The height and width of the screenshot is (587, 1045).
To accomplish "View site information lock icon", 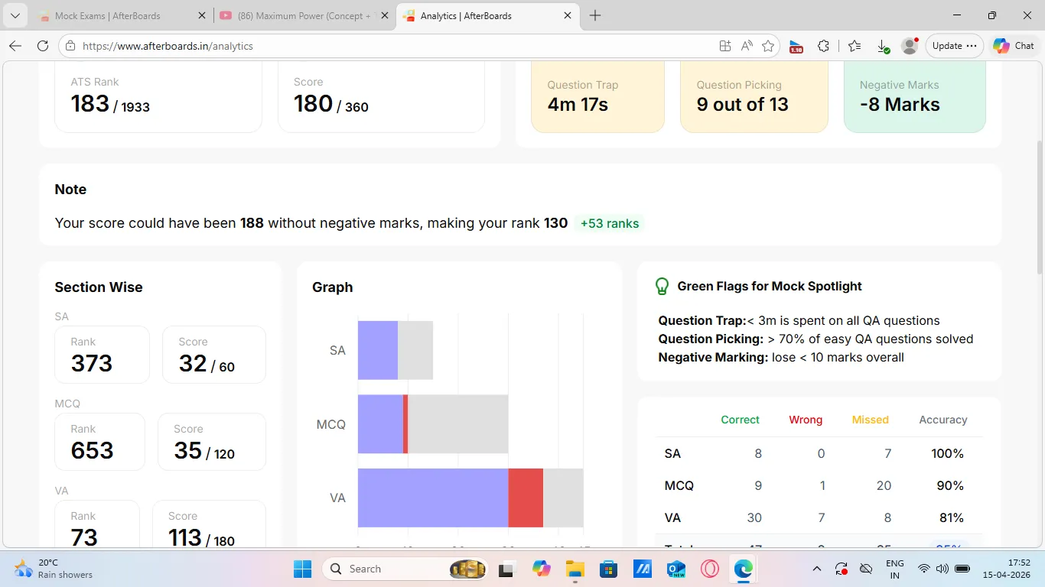I will 70,46.
